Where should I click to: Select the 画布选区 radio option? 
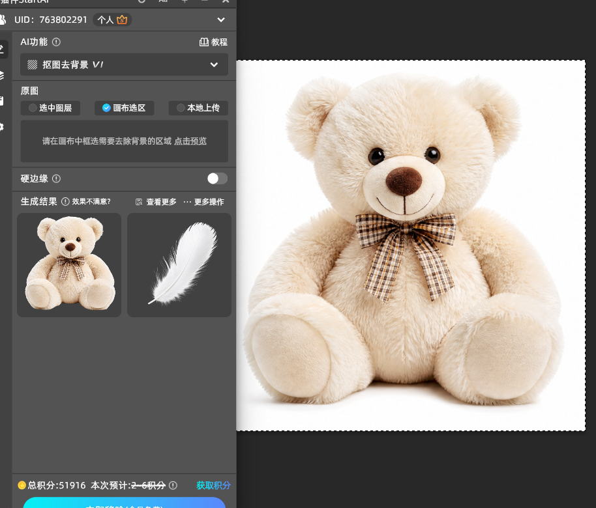point(125,108)
